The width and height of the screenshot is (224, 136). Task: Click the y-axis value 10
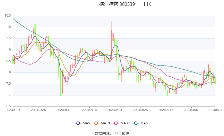[9, 27]
